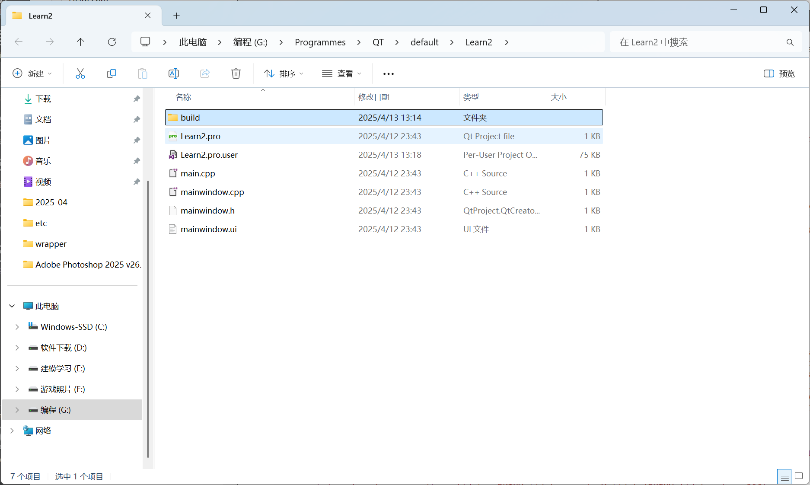The height and width of the screenshot is (485, 810).
Task: Open etc folder in sidebar
Action: click(41, 223)
